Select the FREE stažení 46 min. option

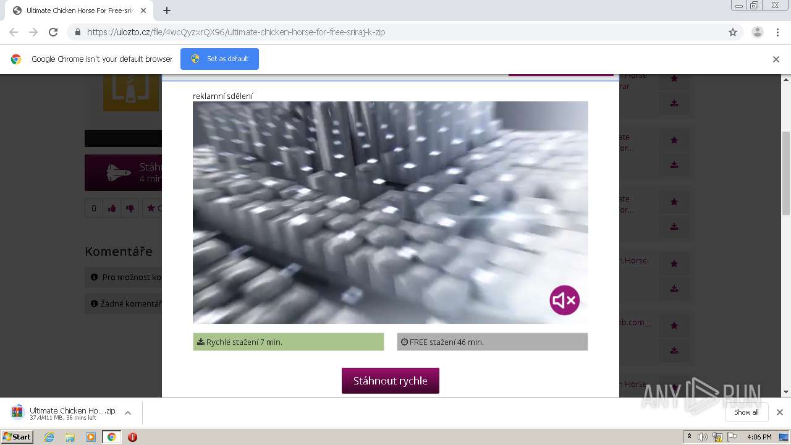[493, 342]
